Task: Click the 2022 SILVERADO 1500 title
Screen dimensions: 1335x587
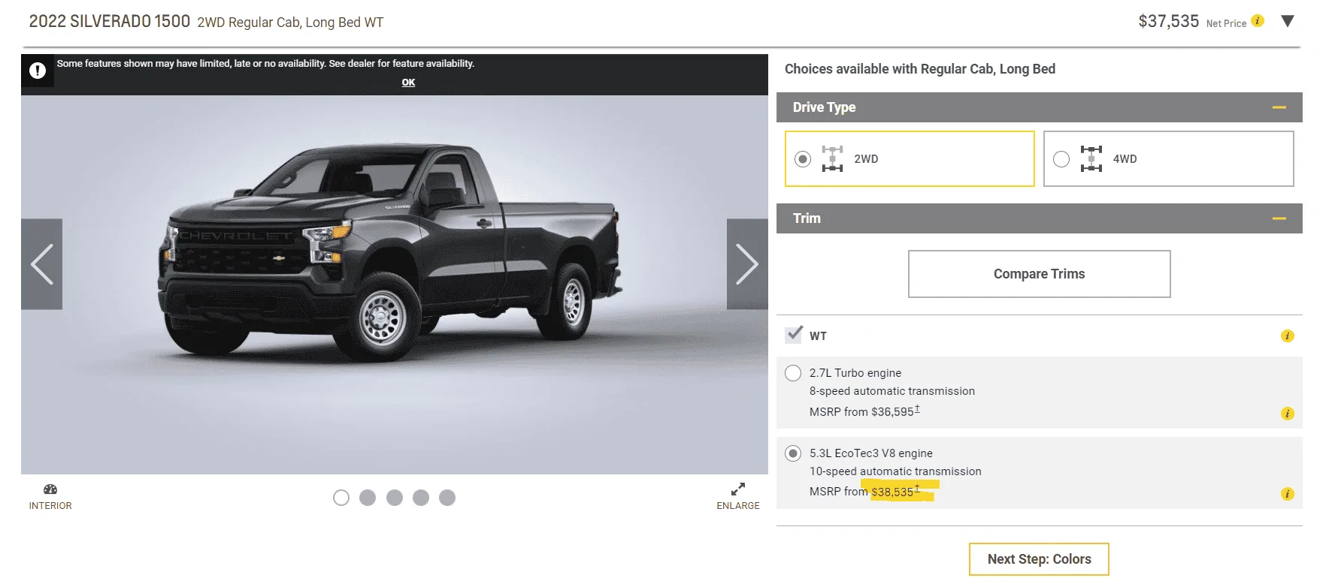Action: tap(110, 21)
